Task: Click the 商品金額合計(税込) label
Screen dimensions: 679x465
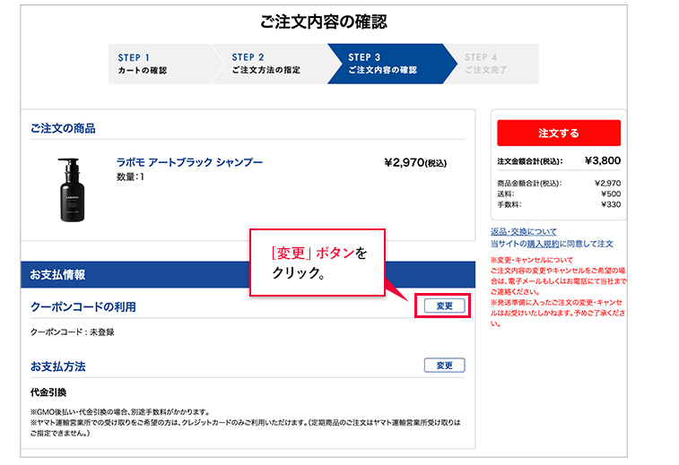Action: pyautogui.click(x=529, y=184)
